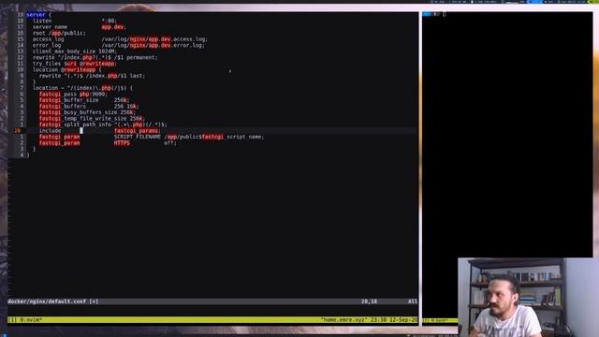
Task: Click the 'fastcgi_busy_buffers_size 256k' line
Action: (x=87, y=112)
